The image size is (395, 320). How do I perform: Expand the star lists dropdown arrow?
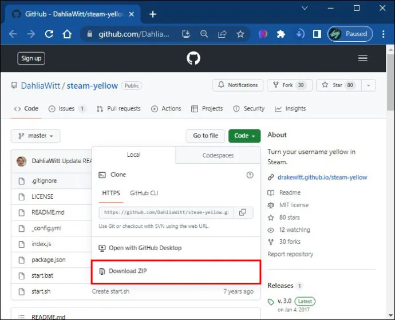[x=368, y=85]
